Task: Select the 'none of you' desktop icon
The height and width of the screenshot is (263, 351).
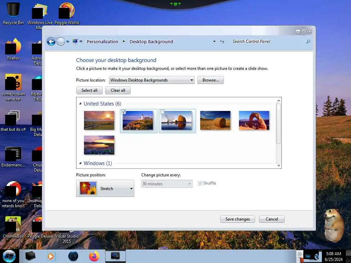Action: (x=13, y=194)
